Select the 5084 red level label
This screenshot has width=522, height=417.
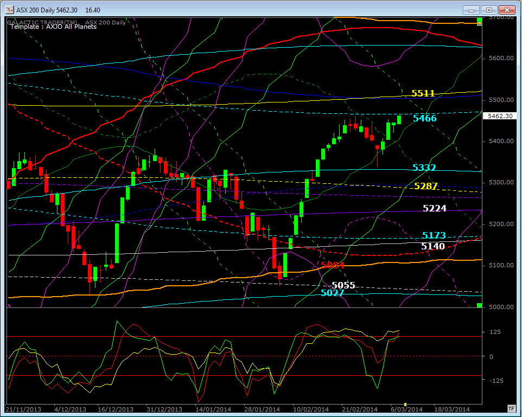(333, 265)
